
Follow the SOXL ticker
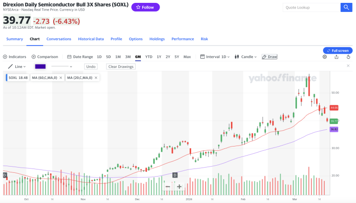click(x=145, y=7)
